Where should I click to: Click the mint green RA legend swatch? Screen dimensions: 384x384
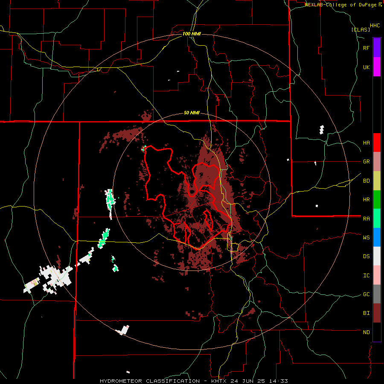click(x=377, y=218)
